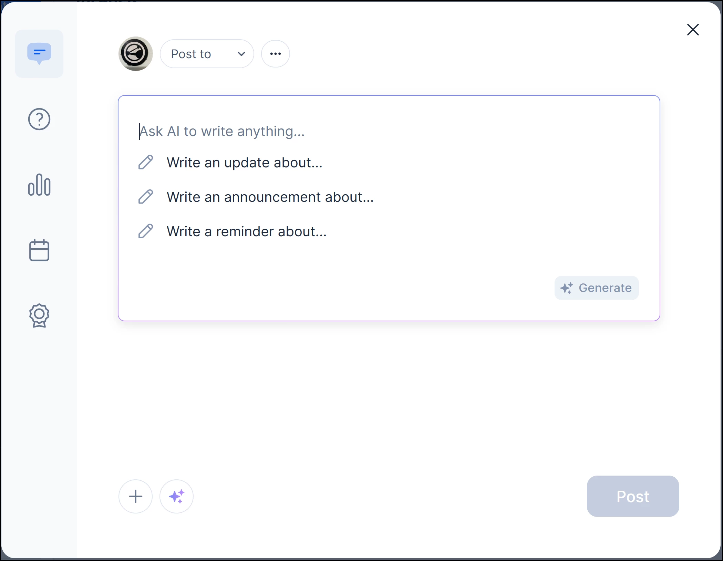This screenshot has height=561, width=723.
Task: Select the discussion post type icon
Action: click(x=39, y=53)
